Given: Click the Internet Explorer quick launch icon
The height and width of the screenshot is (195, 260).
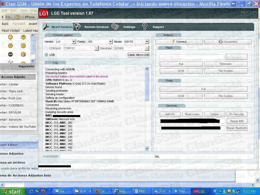Looking at the screenshot, I should (x=31, y=191).
